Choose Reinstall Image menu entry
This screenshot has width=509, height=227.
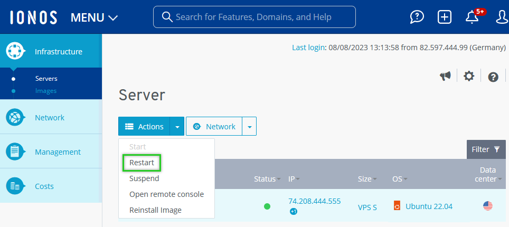click(x=155, y=210)
